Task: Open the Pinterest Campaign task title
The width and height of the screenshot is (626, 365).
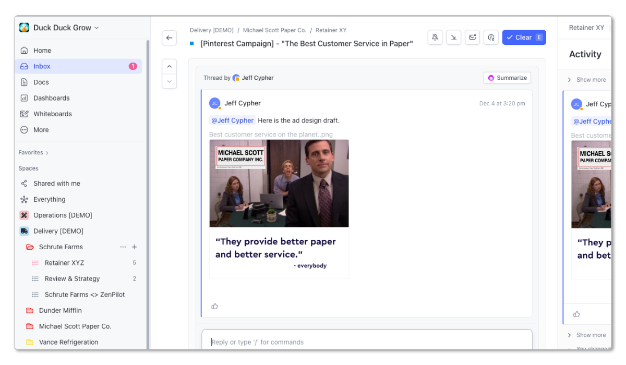Action: pos(307,43)
